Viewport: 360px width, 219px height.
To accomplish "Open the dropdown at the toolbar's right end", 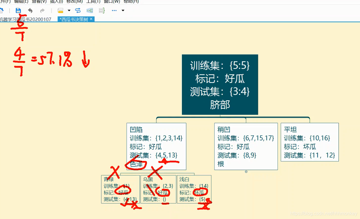I will pos(123,11).
